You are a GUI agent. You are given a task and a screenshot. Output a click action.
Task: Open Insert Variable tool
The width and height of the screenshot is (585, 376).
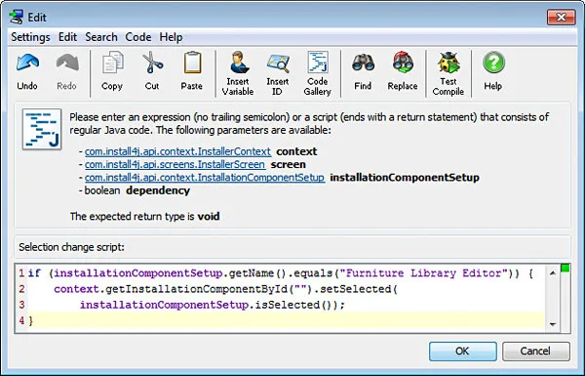(x=238, y=73)
